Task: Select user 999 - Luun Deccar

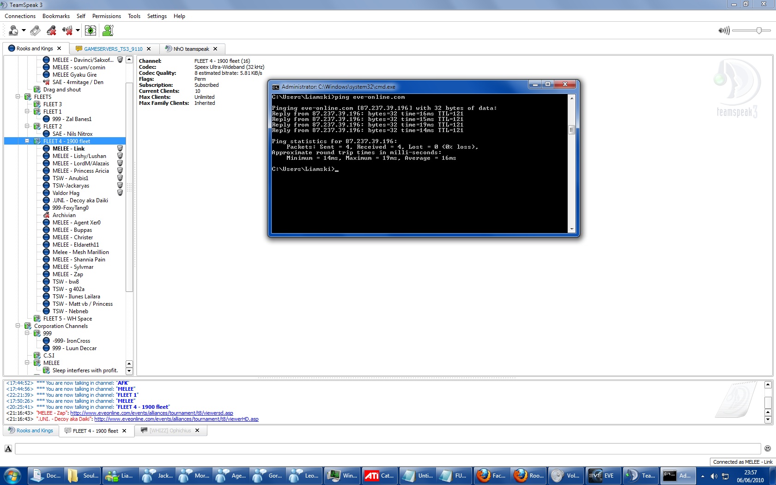Action: [74, 348]
